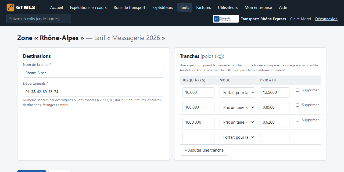Click the empty 'Prix € HT' field
344x172 pixels.
275,137
